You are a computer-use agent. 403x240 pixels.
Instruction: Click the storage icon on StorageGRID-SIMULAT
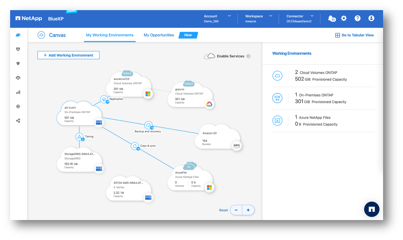click(99, 169)
